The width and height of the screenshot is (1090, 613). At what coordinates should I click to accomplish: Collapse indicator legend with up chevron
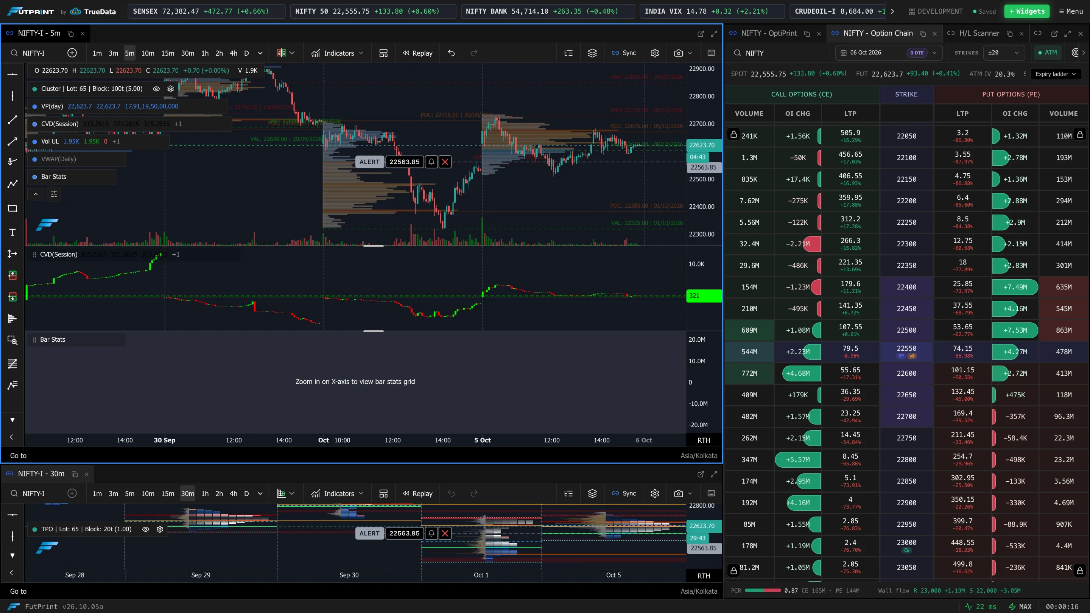[x=36, y=194]
